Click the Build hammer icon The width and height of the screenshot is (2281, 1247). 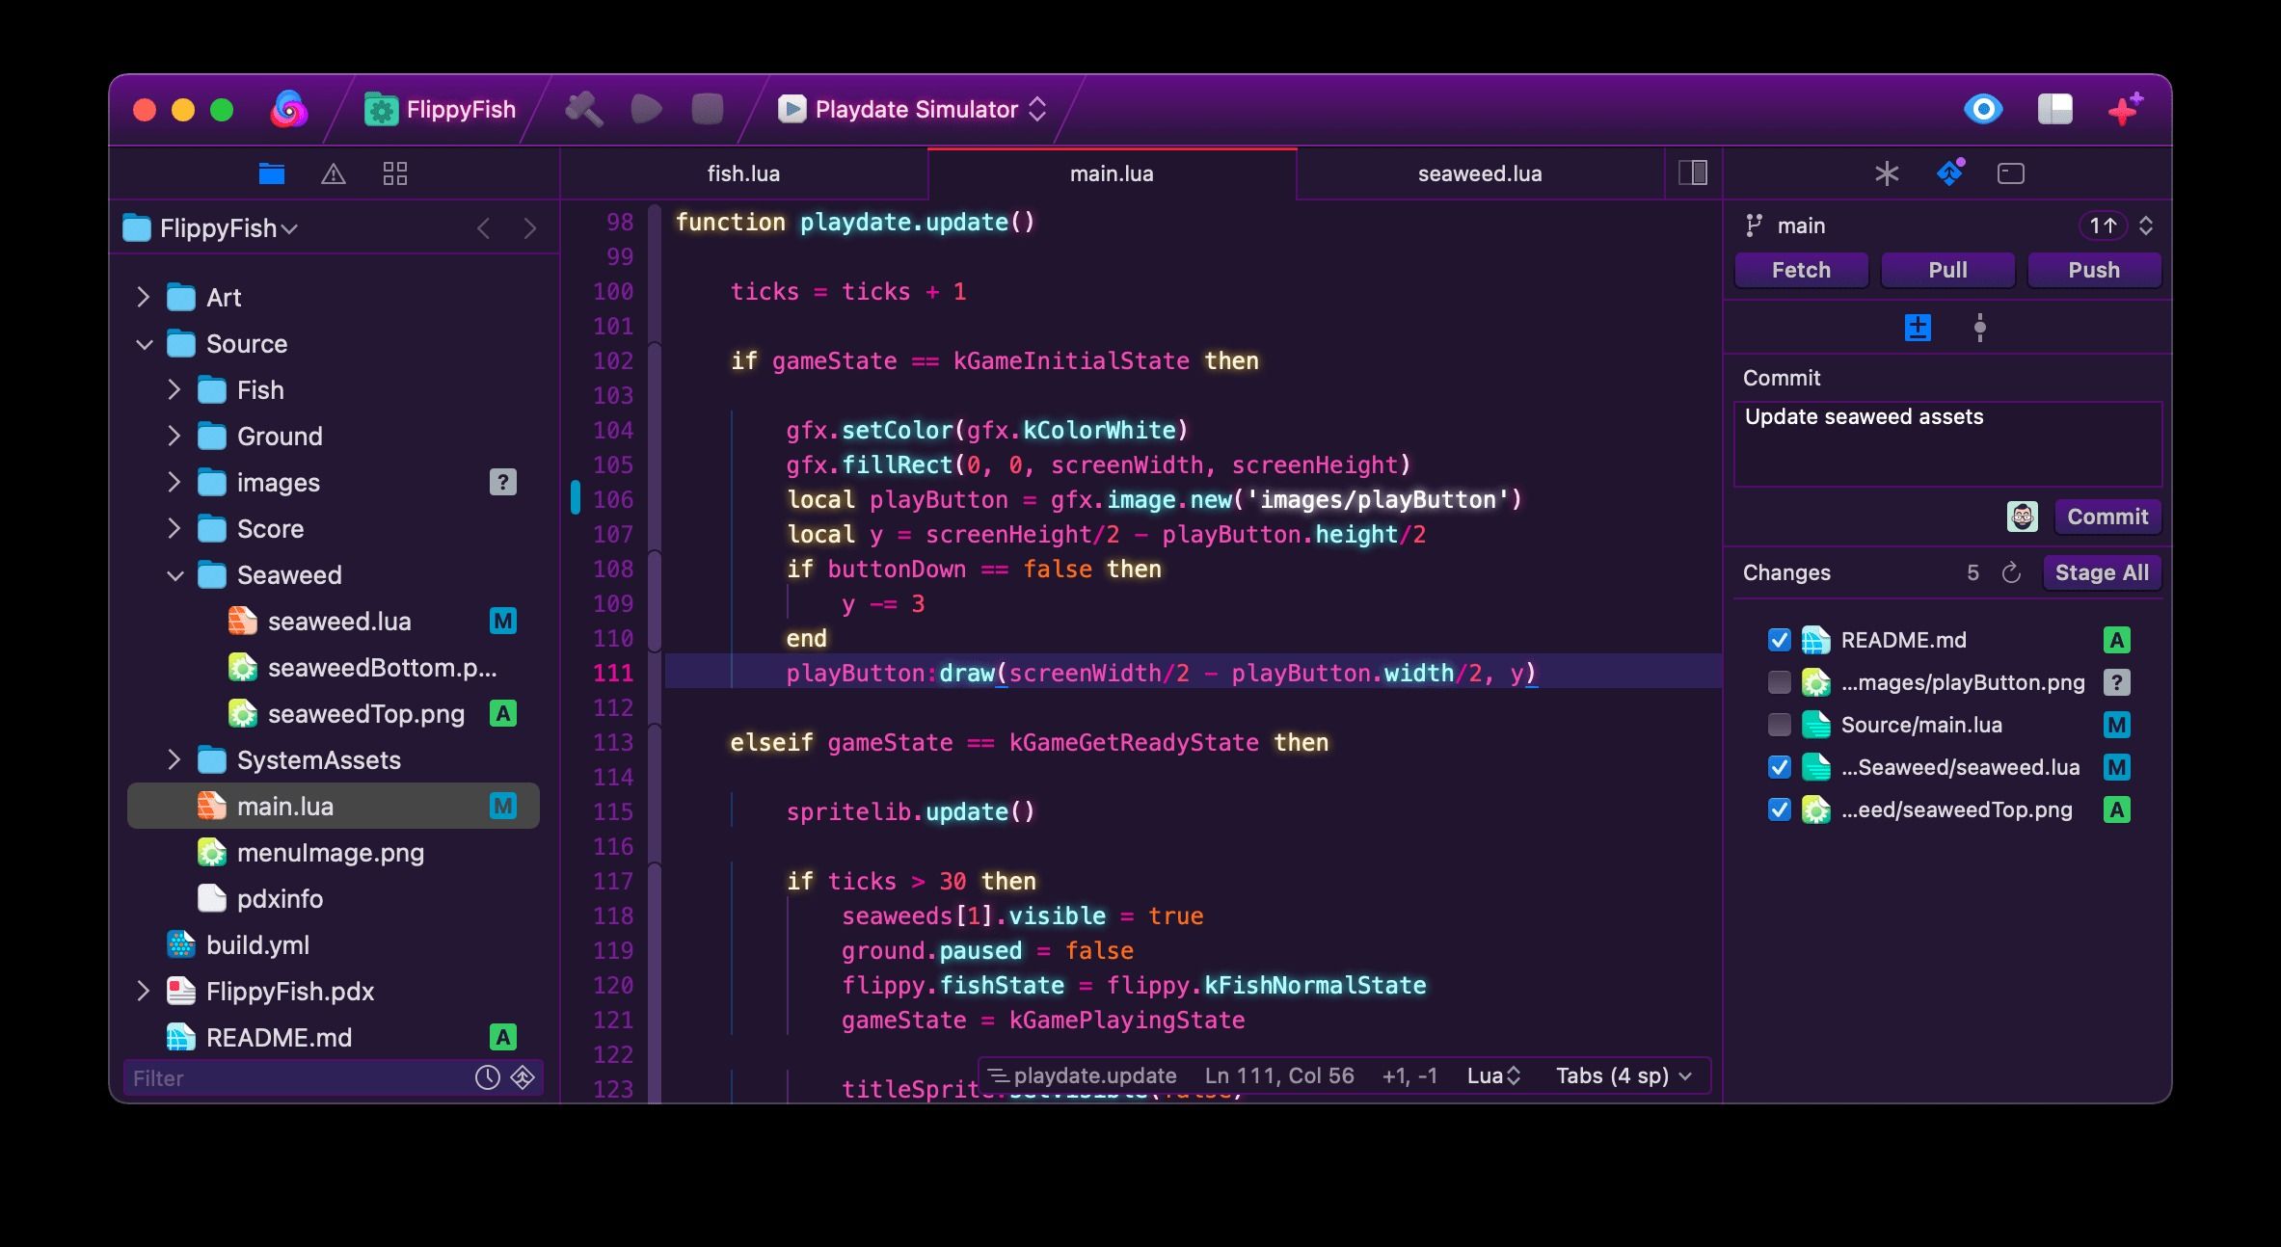click(x=583, y=109)
